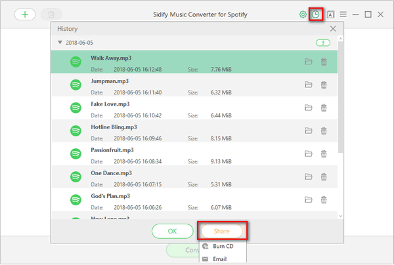This screenshot has width=394, height=265.
Task: Click the history list scrollbar thumb
Action: point(340,97)
